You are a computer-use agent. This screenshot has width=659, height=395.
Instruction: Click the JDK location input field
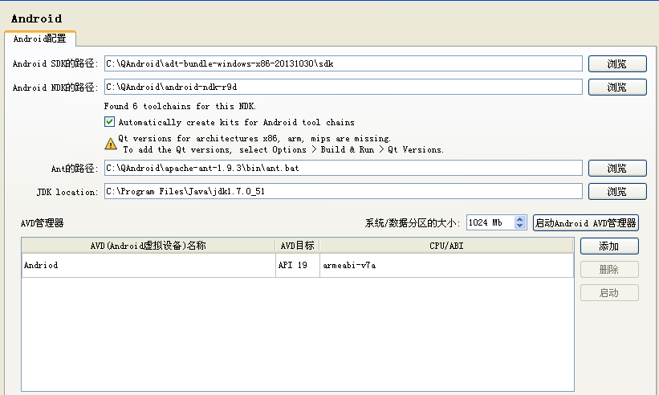(343, 191)
